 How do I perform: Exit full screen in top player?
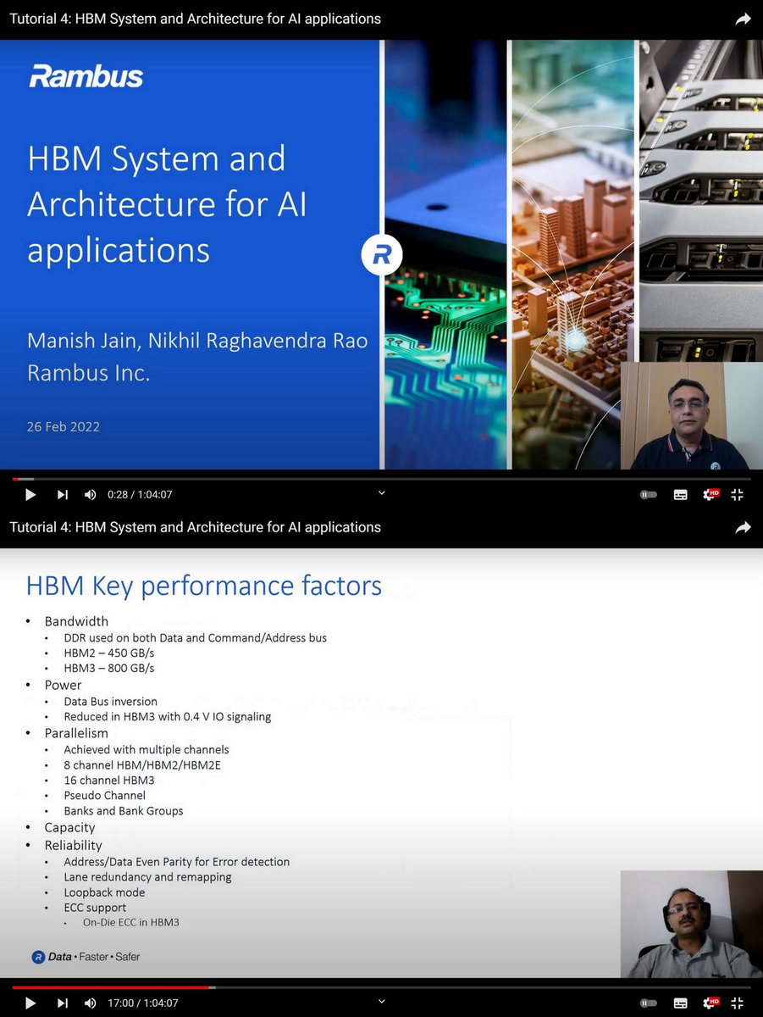737,494
